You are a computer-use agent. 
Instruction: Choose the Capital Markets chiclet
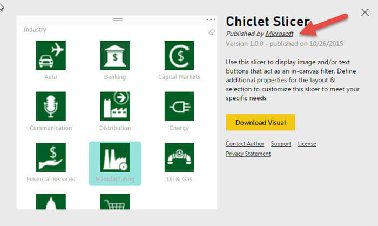(179, 55)
